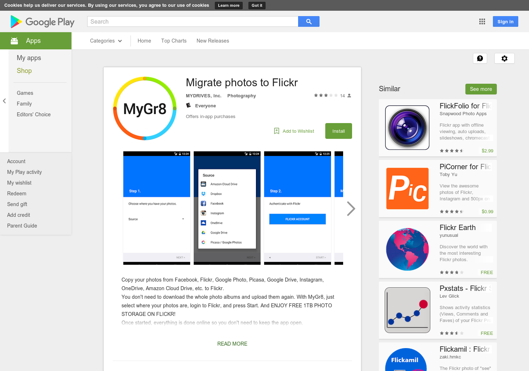Click the MyGr8 app icon
This screenshot has width=529, height=371.
[x=145, y=108]
